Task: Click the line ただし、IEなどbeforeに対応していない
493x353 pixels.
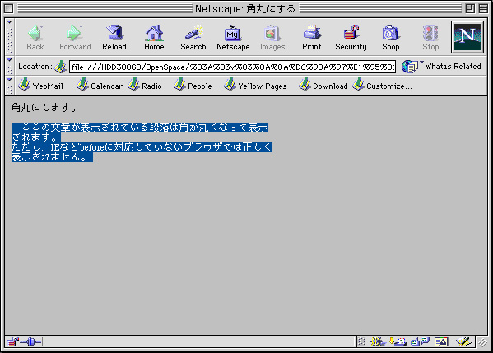Action: [x=142, y=147]
